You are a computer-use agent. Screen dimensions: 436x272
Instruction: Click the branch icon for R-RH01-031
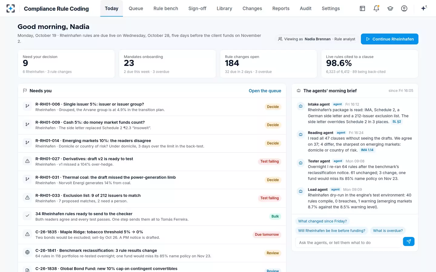click(27, 179)
